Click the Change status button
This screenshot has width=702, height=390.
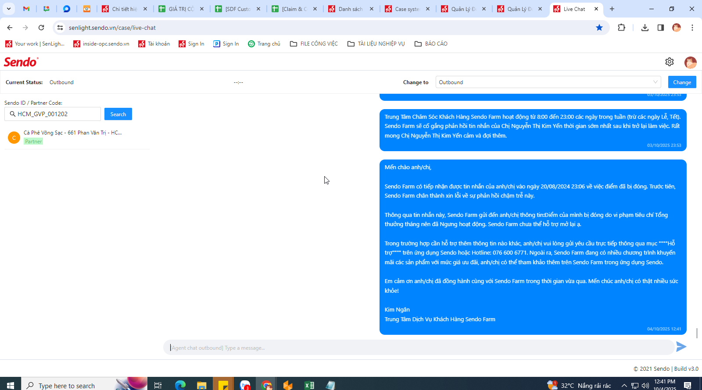682,82
